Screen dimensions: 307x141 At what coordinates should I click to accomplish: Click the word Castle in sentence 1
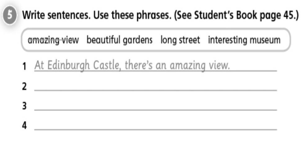[x=106, y=65]
